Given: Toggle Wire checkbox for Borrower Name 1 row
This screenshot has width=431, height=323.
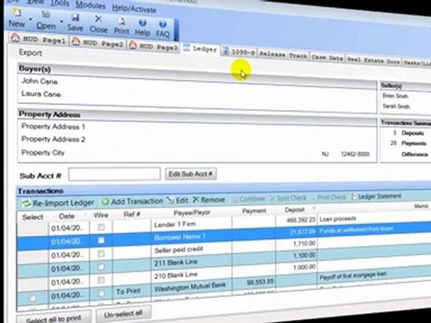Looking at the screenshot, I should point(101,240).
